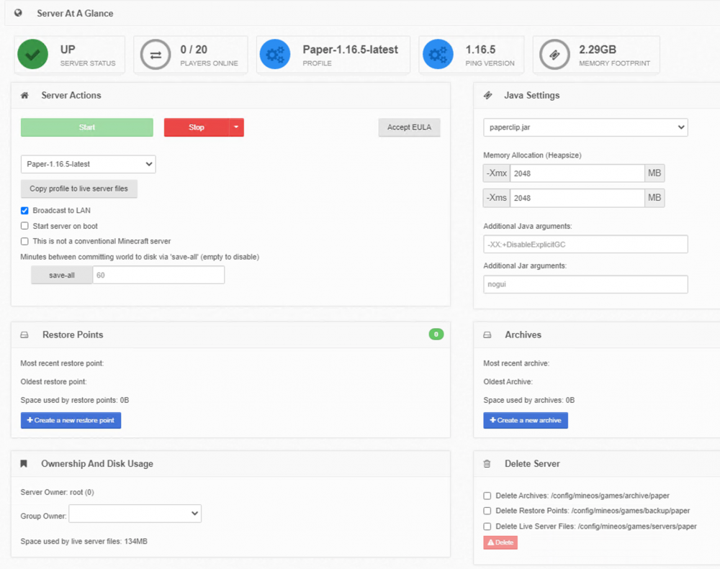Click the '0 / 20' players online value
The image size is (720, 569).
click(194, 50)
